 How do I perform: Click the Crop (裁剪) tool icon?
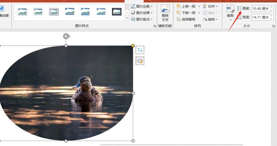(231, 9)
